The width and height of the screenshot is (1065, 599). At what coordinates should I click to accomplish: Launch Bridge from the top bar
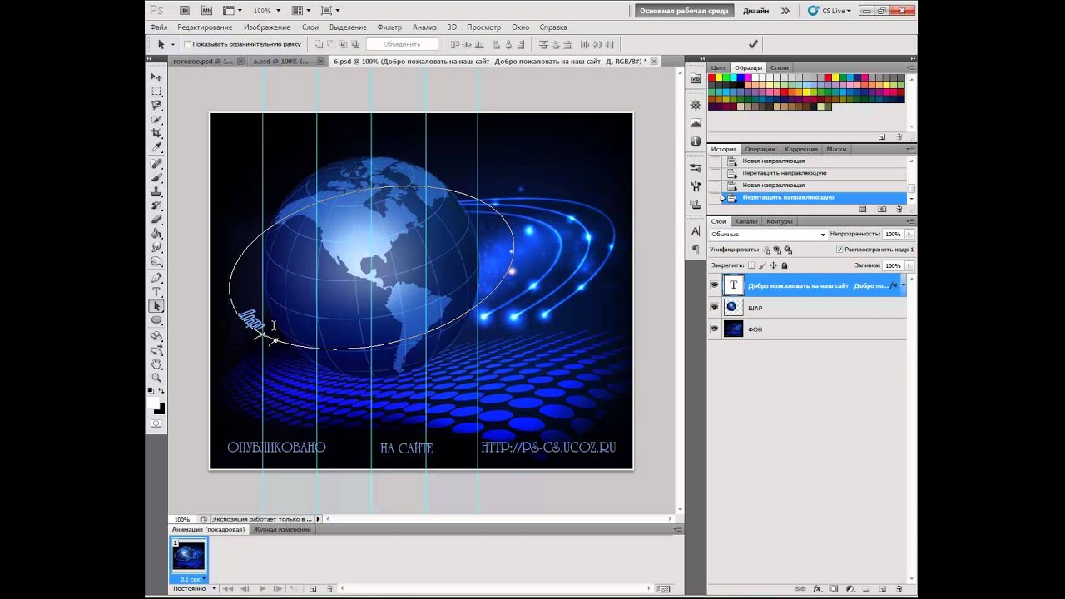click(x=185, y=11)
